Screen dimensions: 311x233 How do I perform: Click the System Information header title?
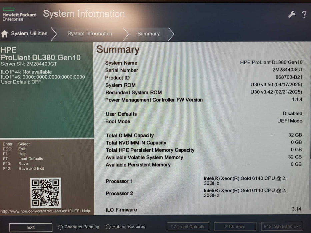[84, 14]
